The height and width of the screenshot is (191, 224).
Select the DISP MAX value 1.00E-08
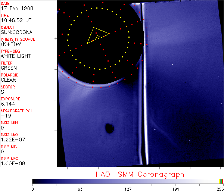13,163
